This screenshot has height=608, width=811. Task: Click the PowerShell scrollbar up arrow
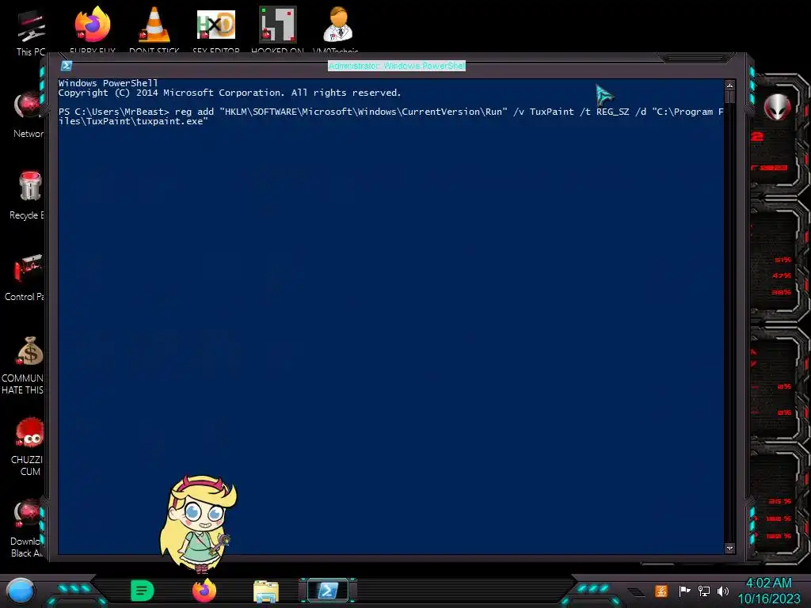(729, 85)
